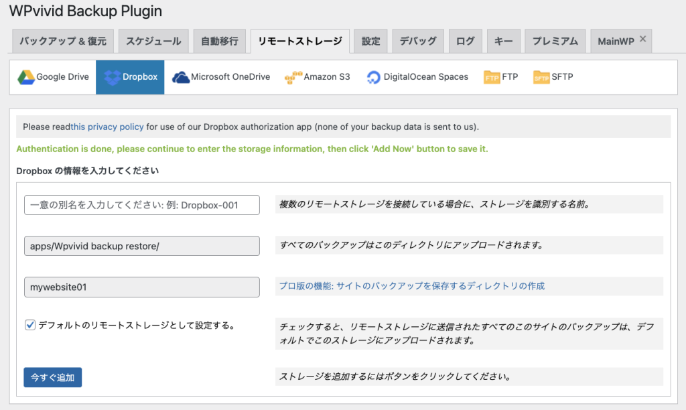
Task: Open the プレミアム tab
Action: click(555, 42)
